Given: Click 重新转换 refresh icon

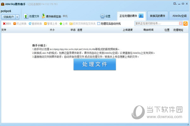Looking at the screenshot, I should 30,23.
